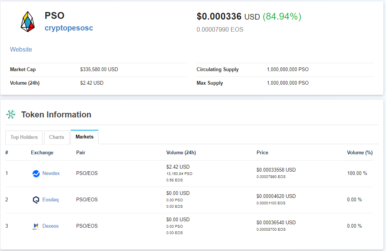Click the Newdex exchange logo icon
The height and width of the screenshot is (251, 386).
[x=36, y=173]
